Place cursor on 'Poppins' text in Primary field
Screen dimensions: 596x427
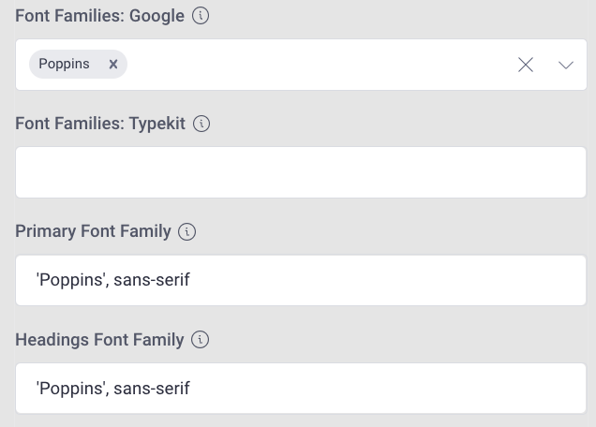72,280
